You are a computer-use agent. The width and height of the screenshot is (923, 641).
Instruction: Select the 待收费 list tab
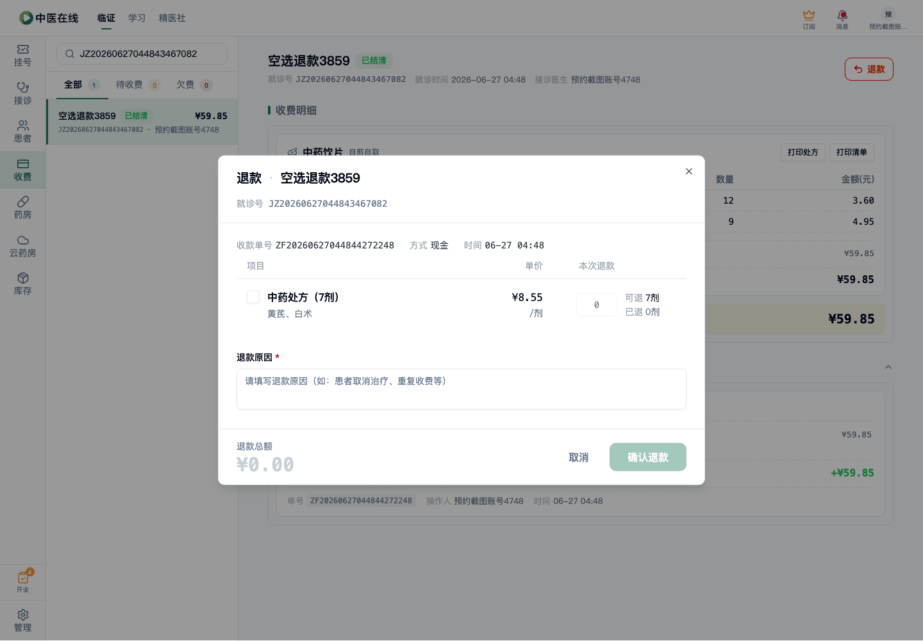(138, 85)
